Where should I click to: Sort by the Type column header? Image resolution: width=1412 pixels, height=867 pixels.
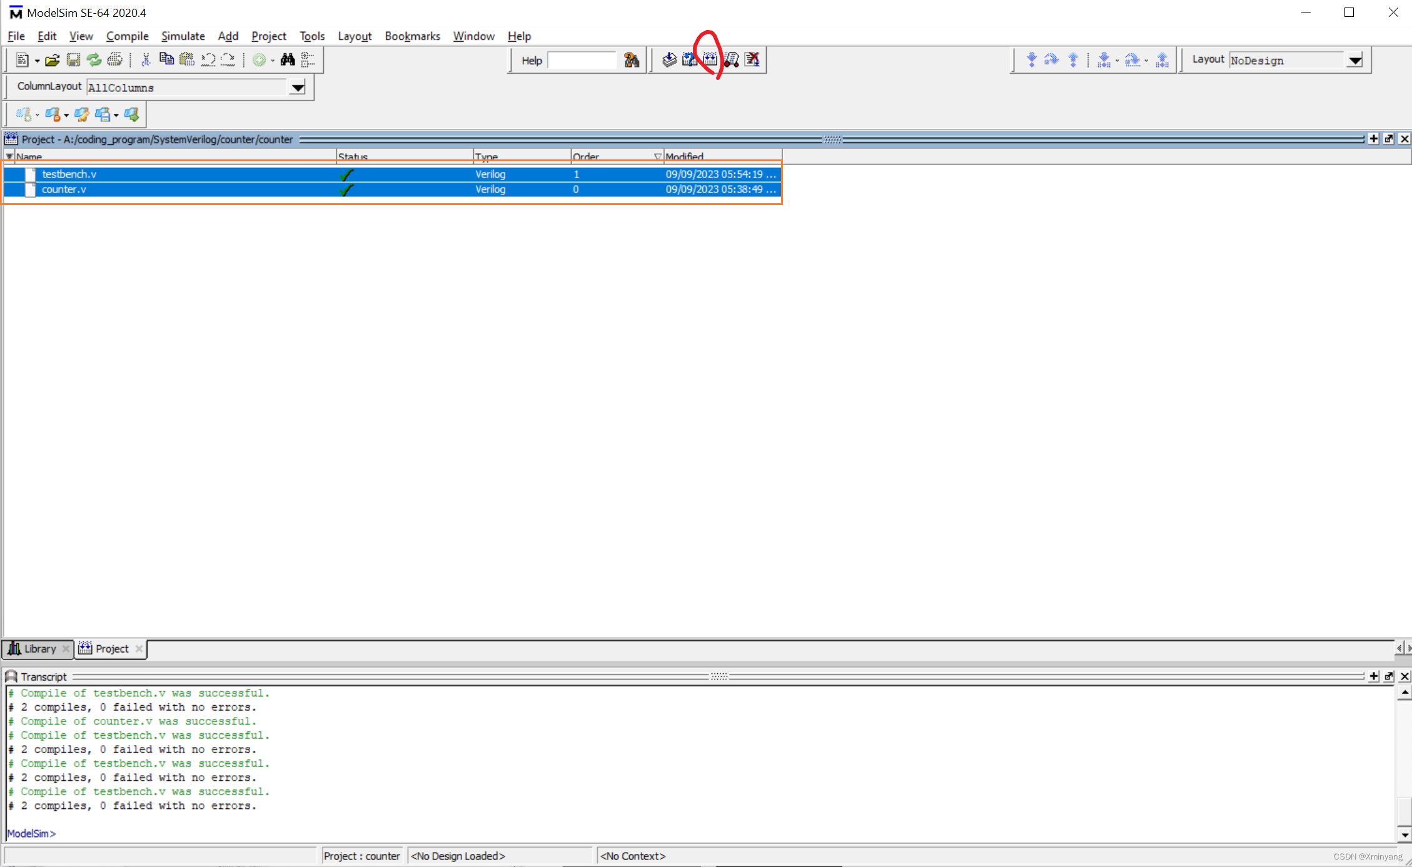(522, 156)
